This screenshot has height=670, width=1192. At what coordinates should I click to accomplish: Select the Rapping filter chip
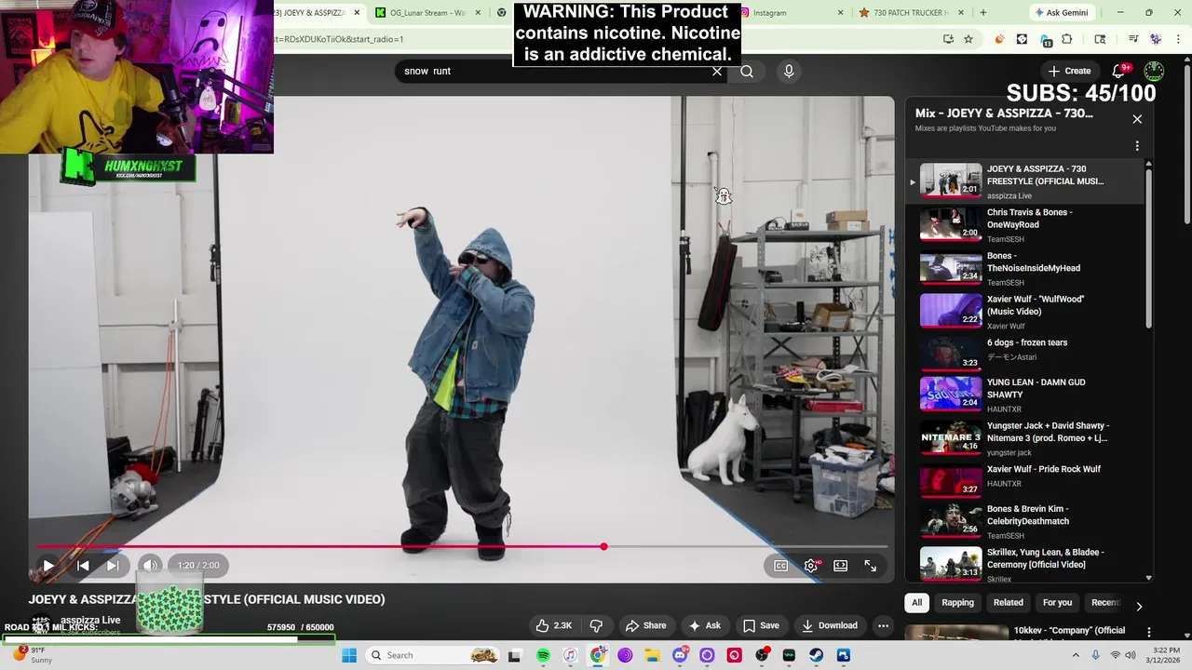957,602
